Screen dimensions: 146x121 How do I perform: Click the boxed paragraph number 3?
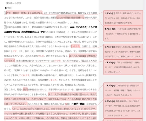5,89
